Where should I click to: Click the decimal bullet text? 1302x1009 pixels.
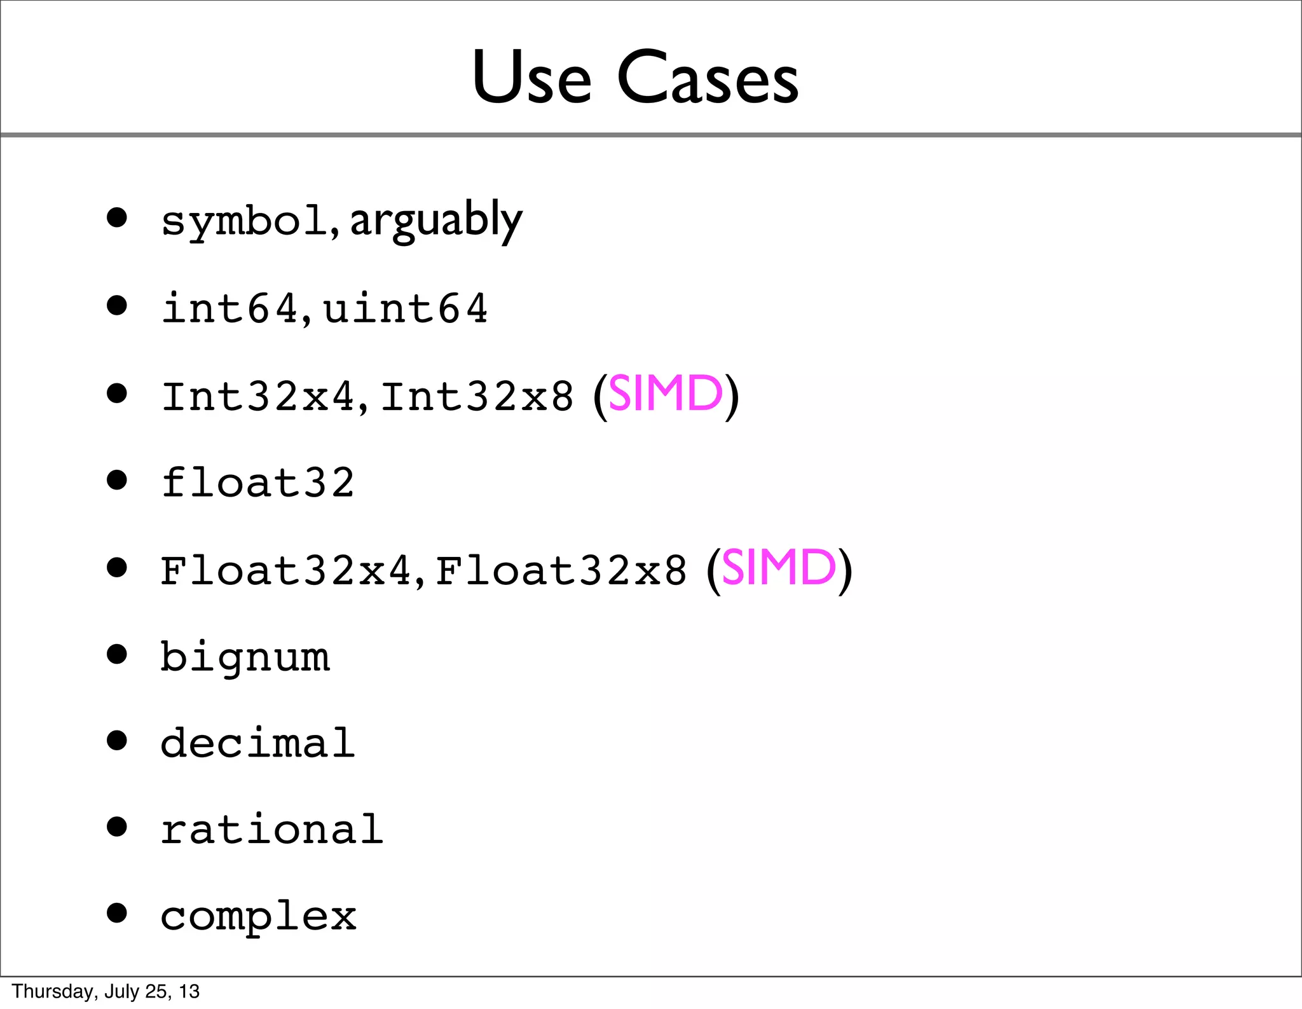257,743
